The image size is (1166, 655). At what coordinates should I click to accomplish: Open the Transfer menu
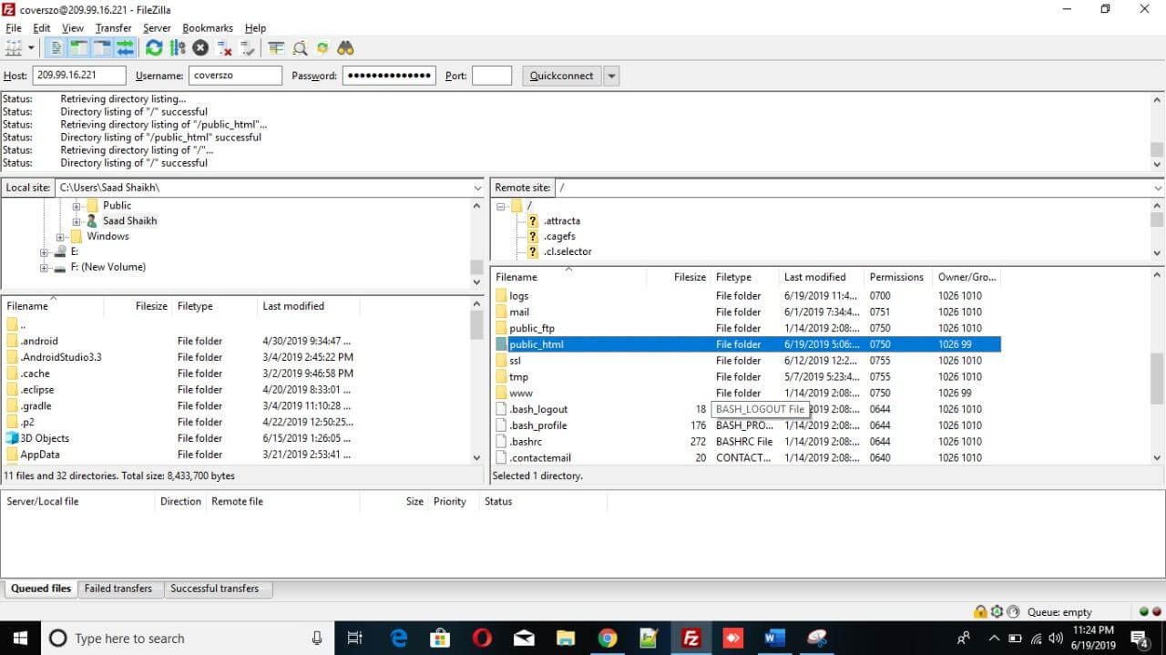point(113,28)
